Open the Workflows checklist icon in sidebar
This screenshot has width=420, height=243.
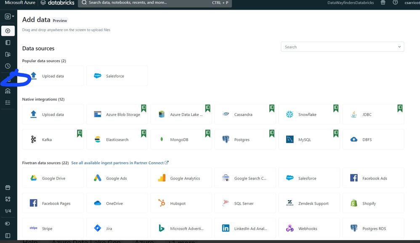pyautogui.click(x=8, y=102)
